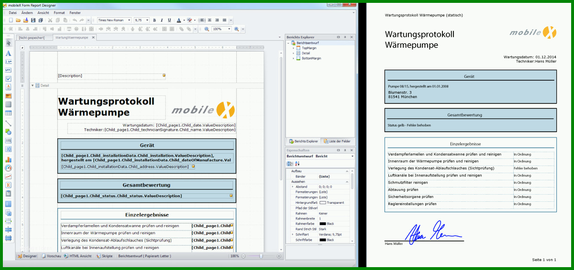The height and width of the screenshot is (270, 574).
Task: Select the sparkline control tool
Action: (8, 177)
